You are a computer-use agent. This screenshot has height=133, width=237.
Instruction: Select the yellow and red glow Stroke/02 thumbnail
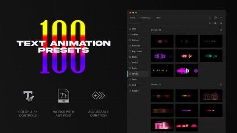click(162, 96)
